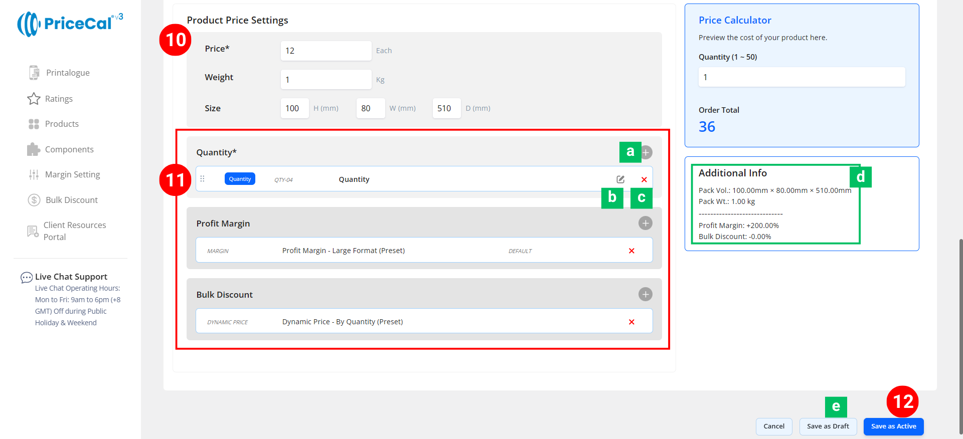
Task: Add a new Profit Margin entry
Action: pos(645,223)
